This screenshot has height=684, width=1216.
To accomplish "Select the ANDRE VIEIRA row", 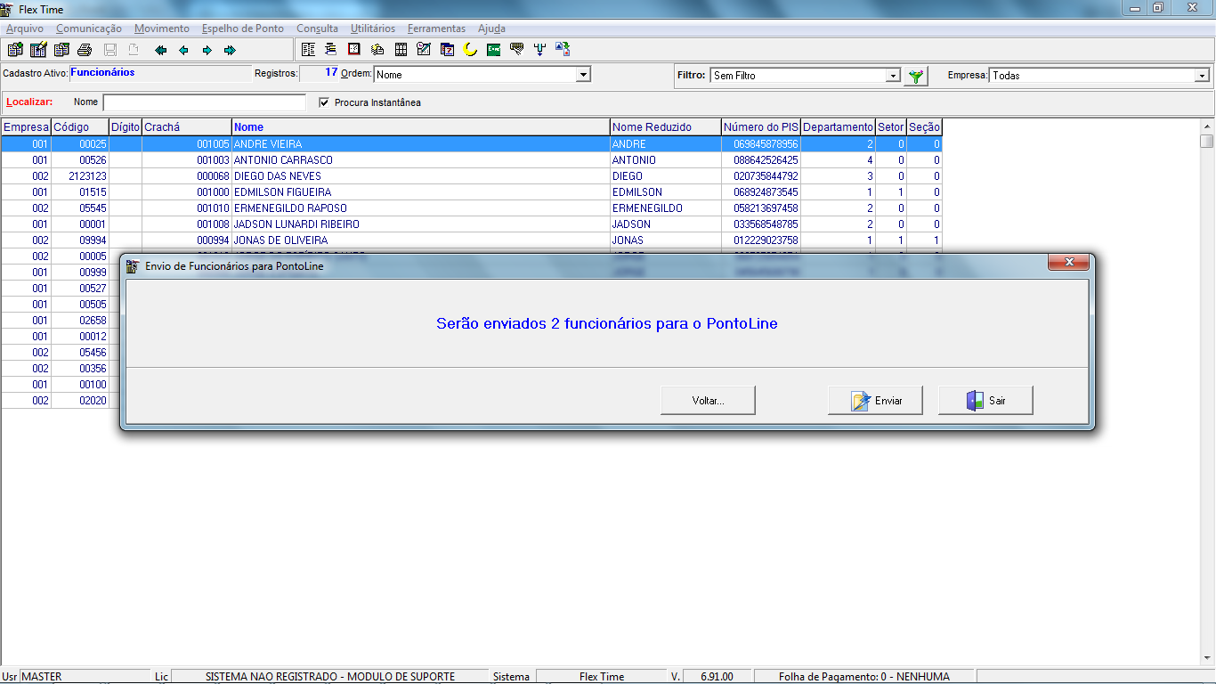I will [471, 144].
